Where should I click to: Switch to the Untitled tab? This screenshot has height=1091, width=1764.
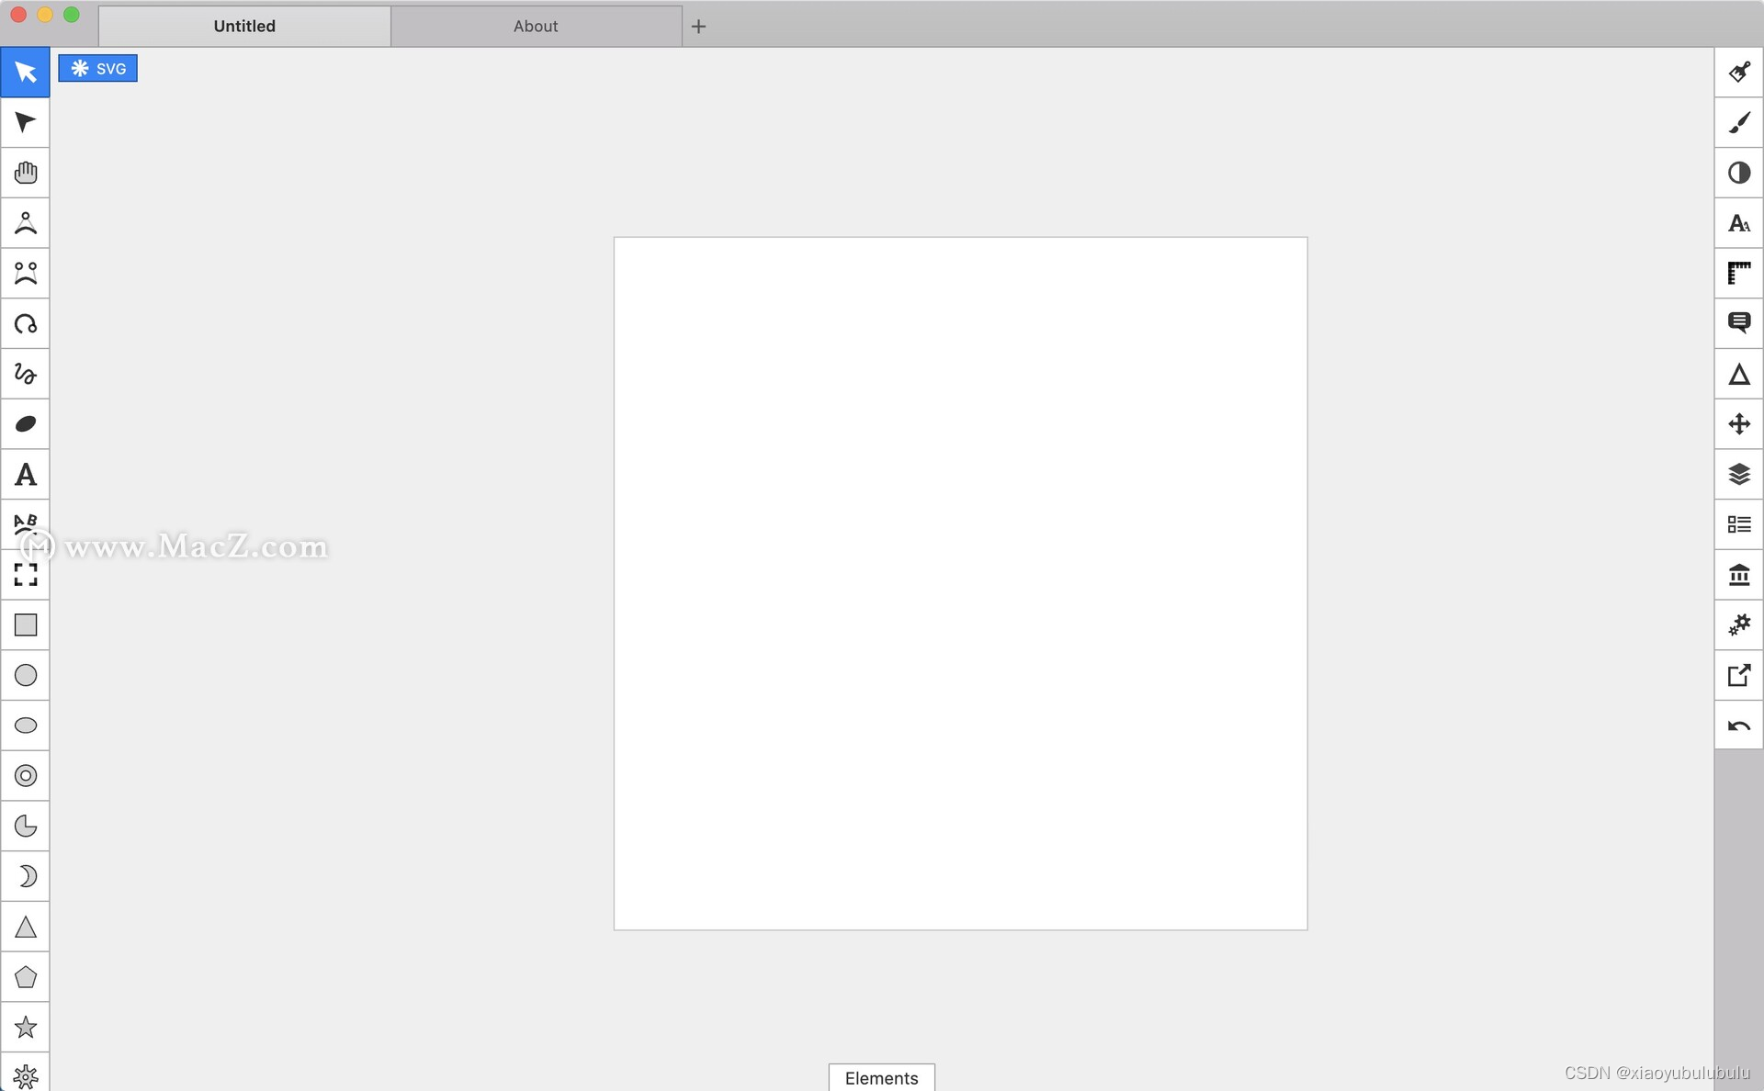(x=244, y=25)
